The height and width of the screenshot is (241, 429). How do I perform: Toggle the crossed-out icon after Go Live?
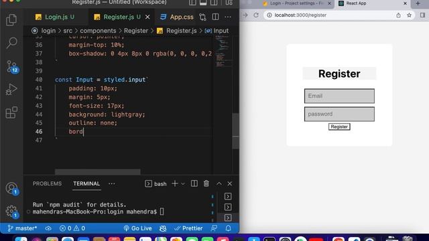[163, 228]
